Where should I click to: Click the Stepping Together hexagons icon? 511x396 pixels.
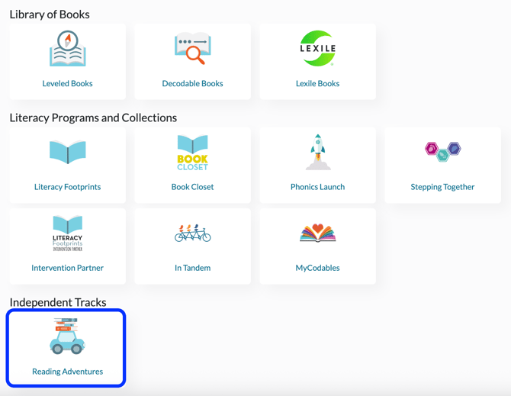[443, 152]
